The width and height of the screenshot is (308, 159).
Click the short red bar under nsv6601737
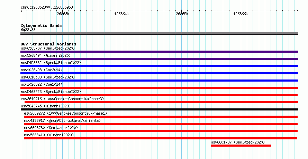241,146
